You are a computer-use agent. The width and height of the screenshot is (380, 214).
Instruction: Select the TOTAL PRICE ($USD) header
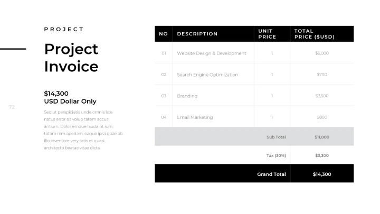coord(315,34)
